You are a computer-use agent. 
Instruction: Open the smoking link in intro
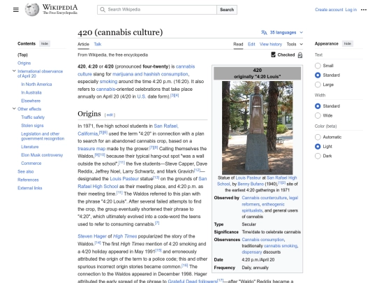tap(108, 81)
